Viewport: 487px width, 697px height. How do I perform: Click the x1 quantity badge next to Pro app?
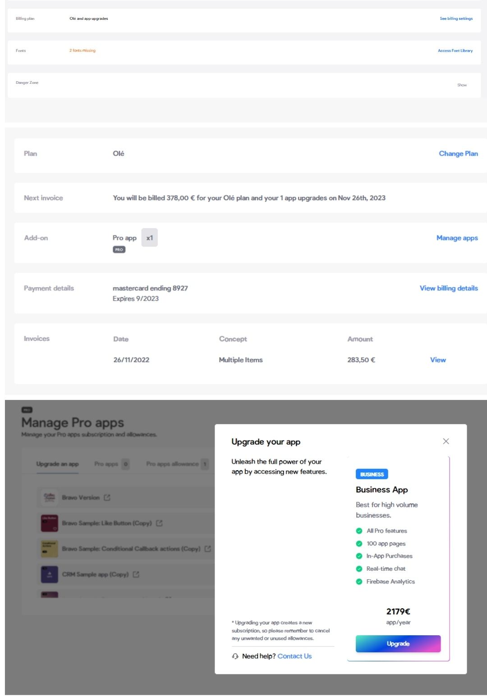150,238
